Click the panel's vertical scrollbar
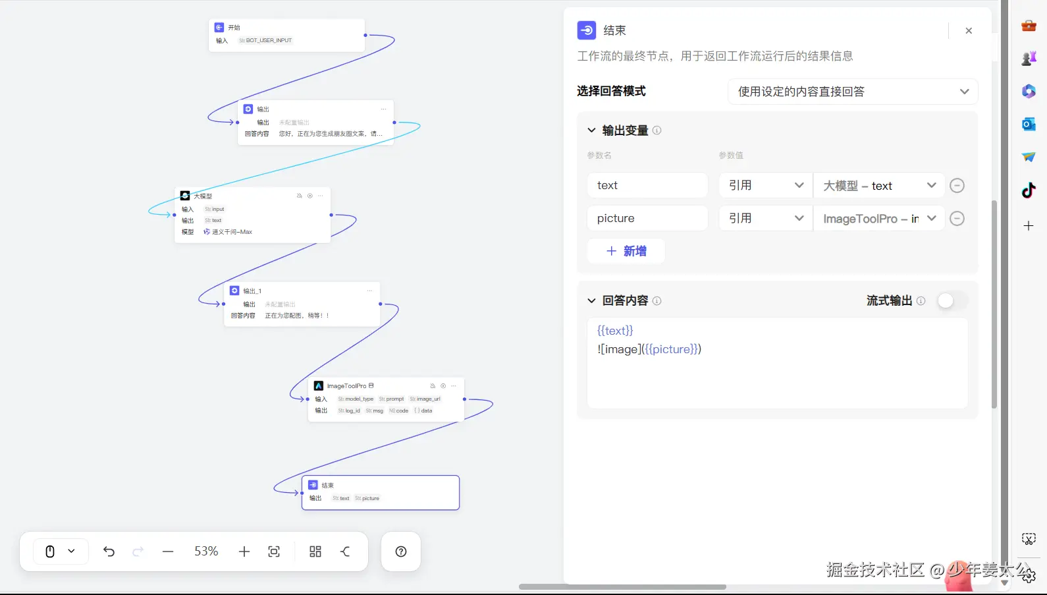1047x595 pixels. point(994,303)
